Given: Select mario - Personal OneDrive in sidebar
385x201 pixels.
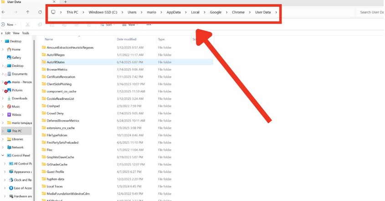Looking at the screenshot, I should coord(19,82).
